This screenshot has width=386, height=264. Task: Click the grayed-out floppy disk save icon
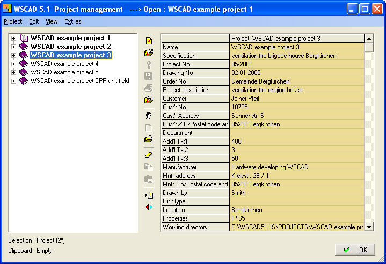tap(149, 76)
